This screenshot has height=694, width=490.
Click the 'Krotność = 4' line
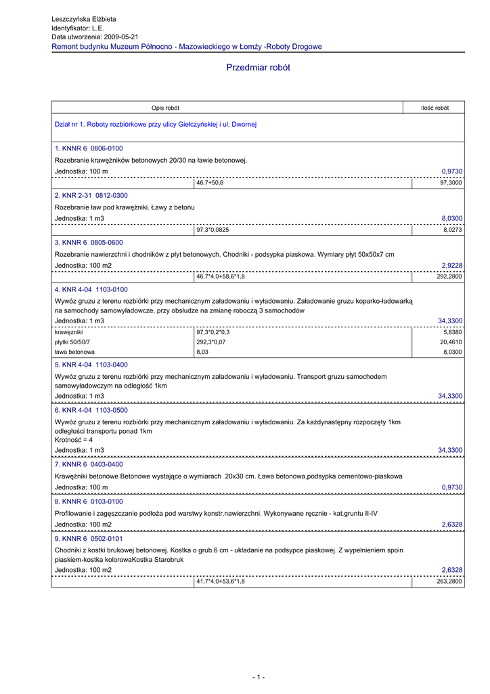pos(74,440)
